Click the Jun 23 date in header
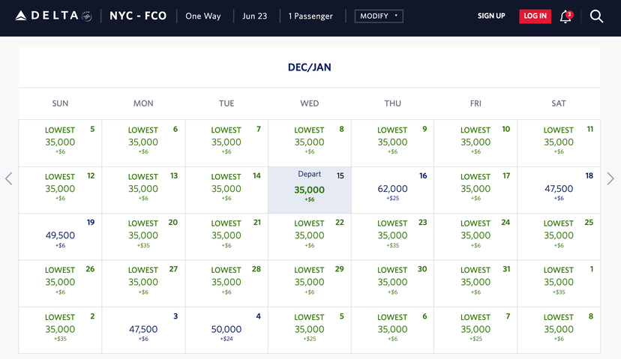 [255, 16]
